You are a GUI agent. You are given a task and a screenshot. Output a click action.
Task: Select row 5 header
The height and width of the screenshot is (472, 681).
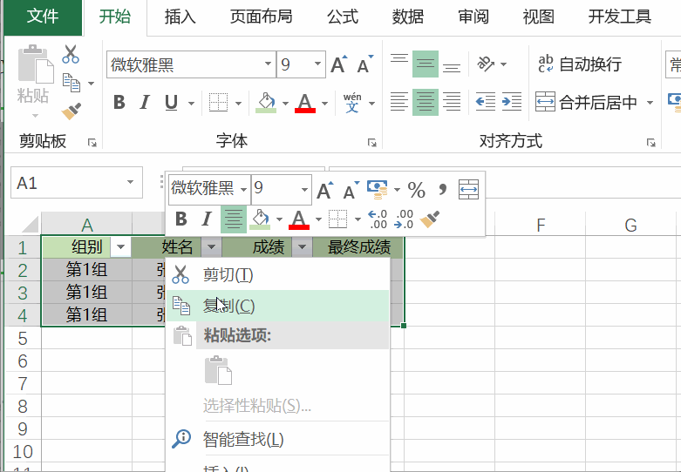(x=23, y=339)
